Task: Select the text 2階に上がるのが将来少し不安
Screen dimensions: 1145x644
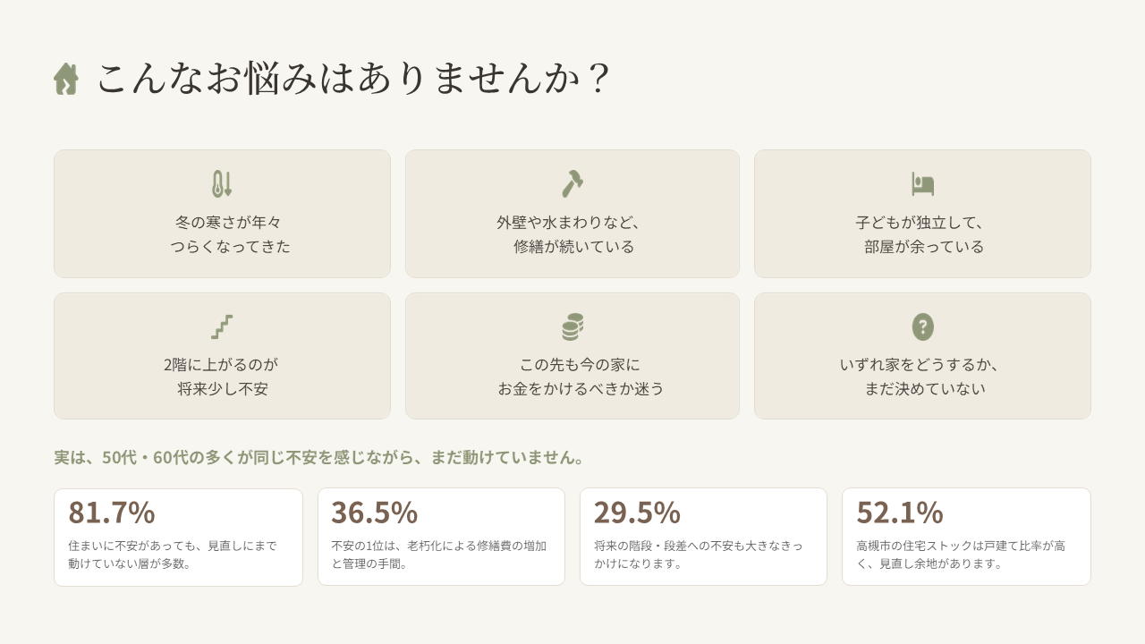Action: (x=222, y=377)
